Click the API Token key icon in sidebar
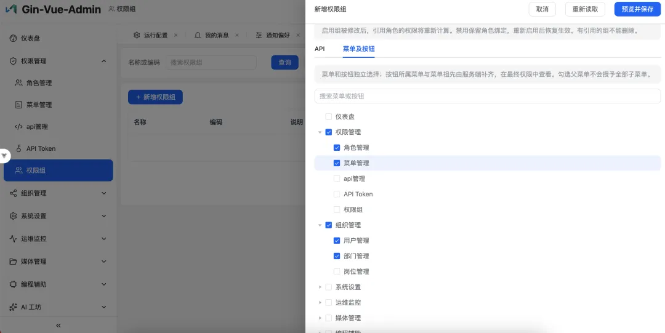Viewport: 665px width, 333px height. [x=18, y=148]
